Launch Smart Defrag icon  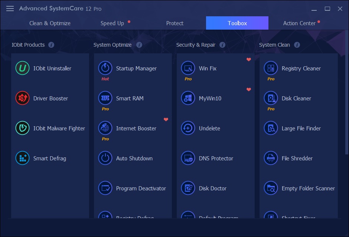point(23,158)
